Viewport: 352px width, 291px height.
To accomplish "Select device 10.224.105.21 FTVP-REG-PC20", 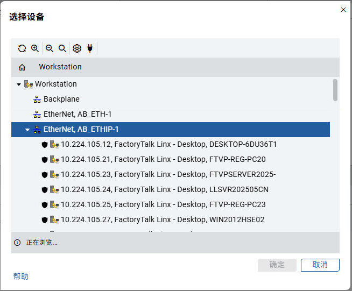I will [163, 160].
